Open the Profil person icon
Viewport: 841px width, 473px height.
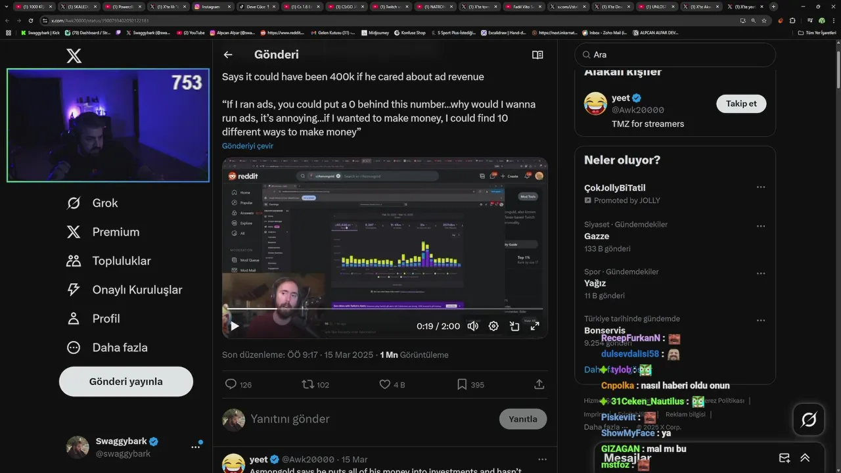(x=74, y=319)
